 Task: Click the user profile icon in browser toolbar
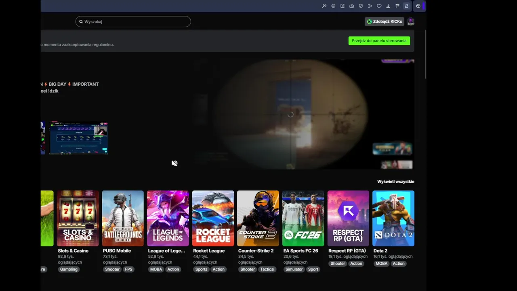(x=406, y=6)
